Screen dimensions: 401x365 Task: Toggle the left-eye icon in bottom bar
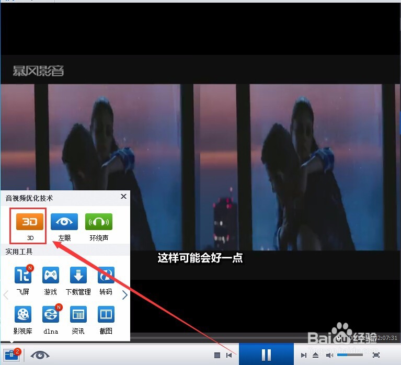(40, 355)
